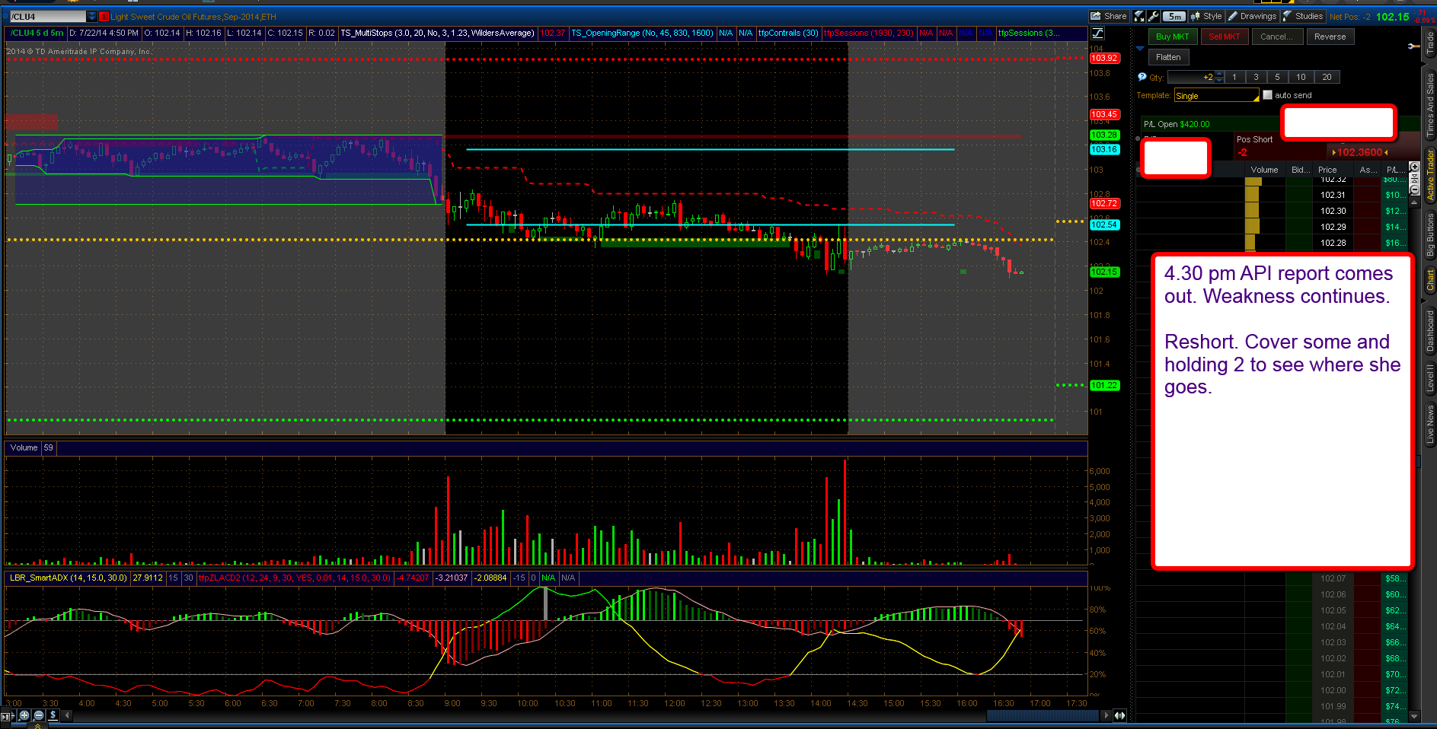
Task: Open the symbol selector dropdown arrow
Action: 92,16
